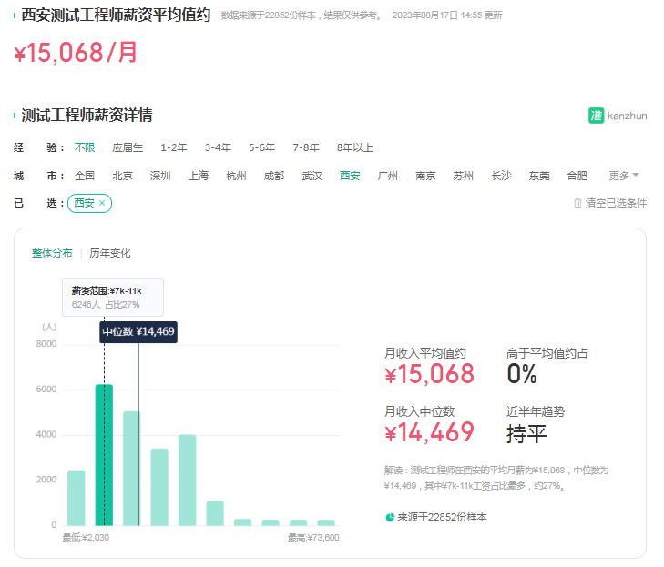Click 来源于22852份样本 text
This screenshot has height=567, width=664.
tap(442, 517)
